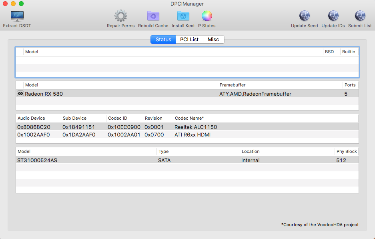This screenshot has width=375, height=239.
Task: Click audio device 0x1002AAF0
Action: click(34, 135)
